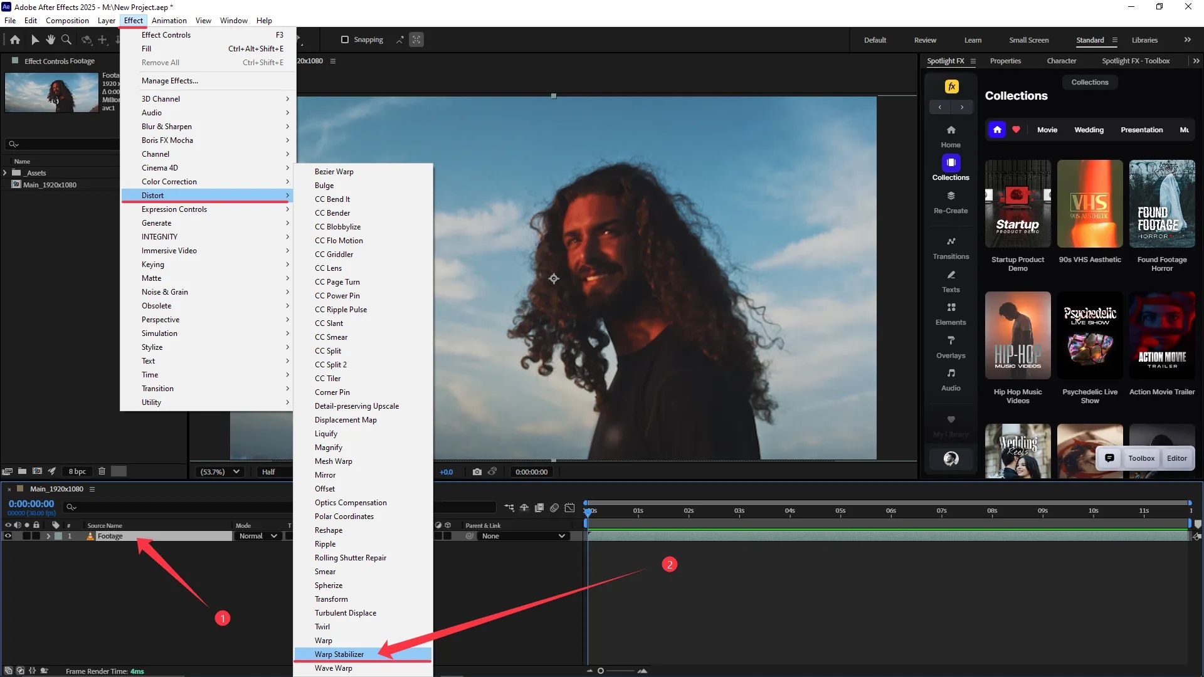This screenshot has height=677, width=1204.
Task: Select the Zoom magnifier tool
Action: [66, 39]
